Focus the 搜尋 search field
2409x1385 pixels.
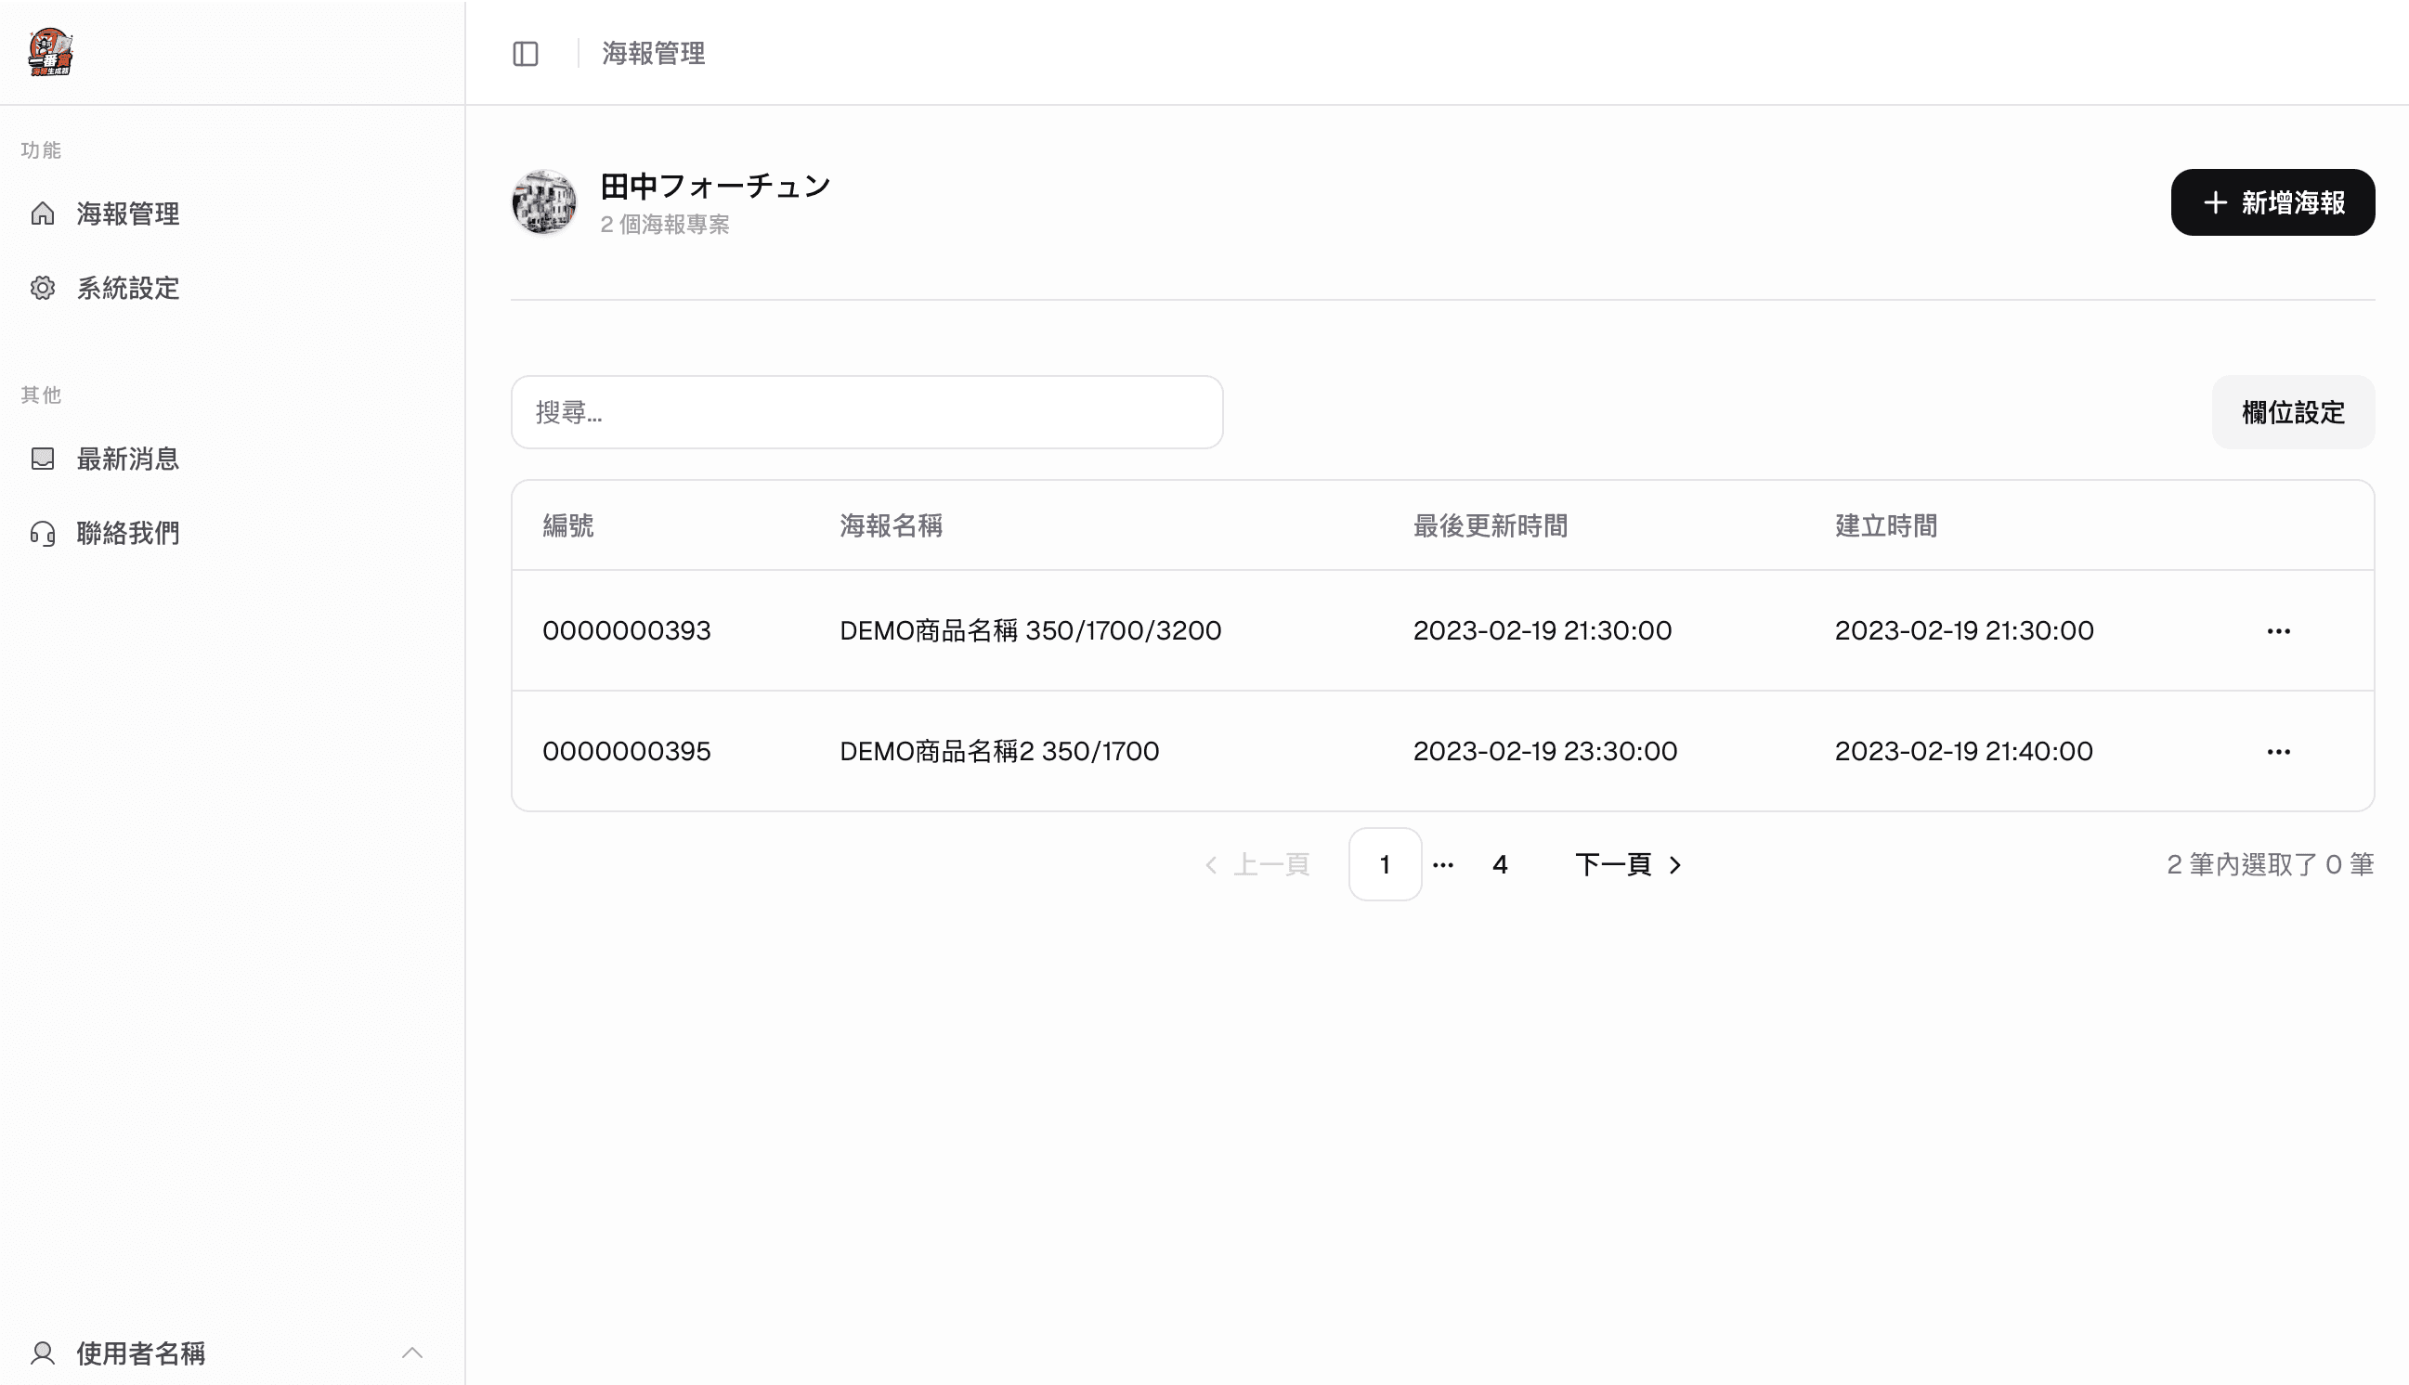[x=866, y=412]
